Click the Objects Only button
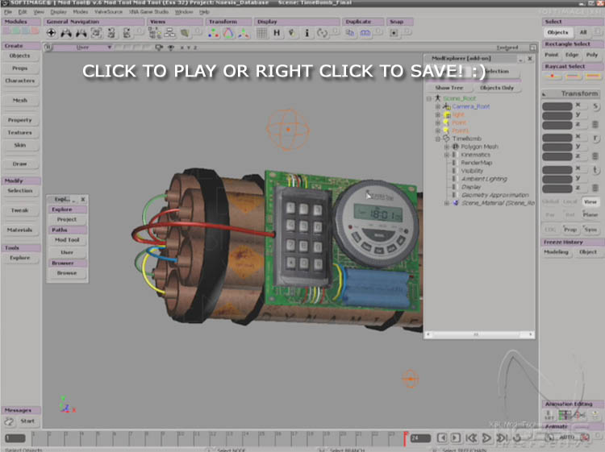Viewport: 605px width, 452px height. [x=496, y=87]
